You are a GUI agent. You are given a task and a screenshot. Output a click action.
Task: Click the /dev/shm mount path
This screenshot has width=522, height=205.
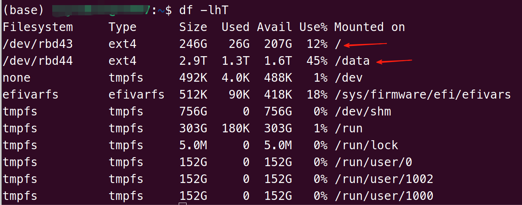click(363, 112)
